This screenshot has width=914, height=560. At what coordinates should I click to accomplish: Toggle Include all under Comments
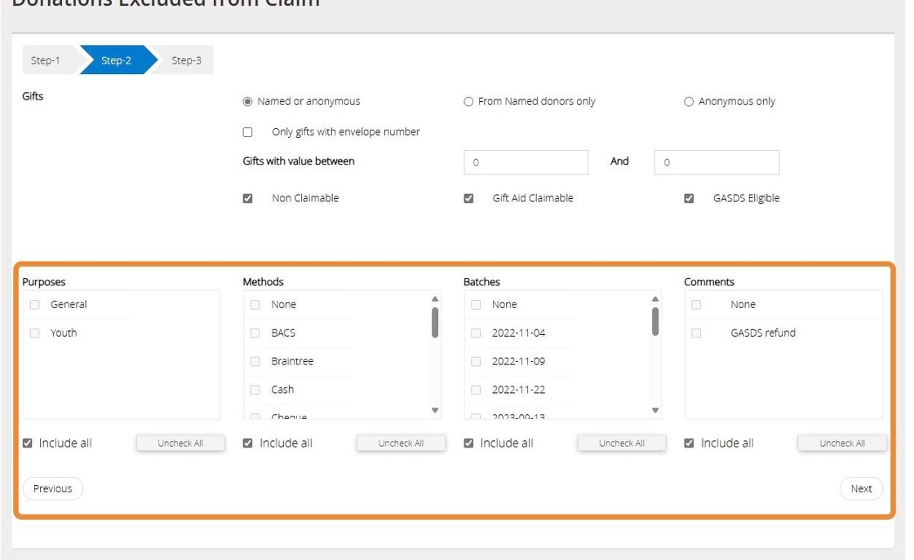(x=689, y=443)
